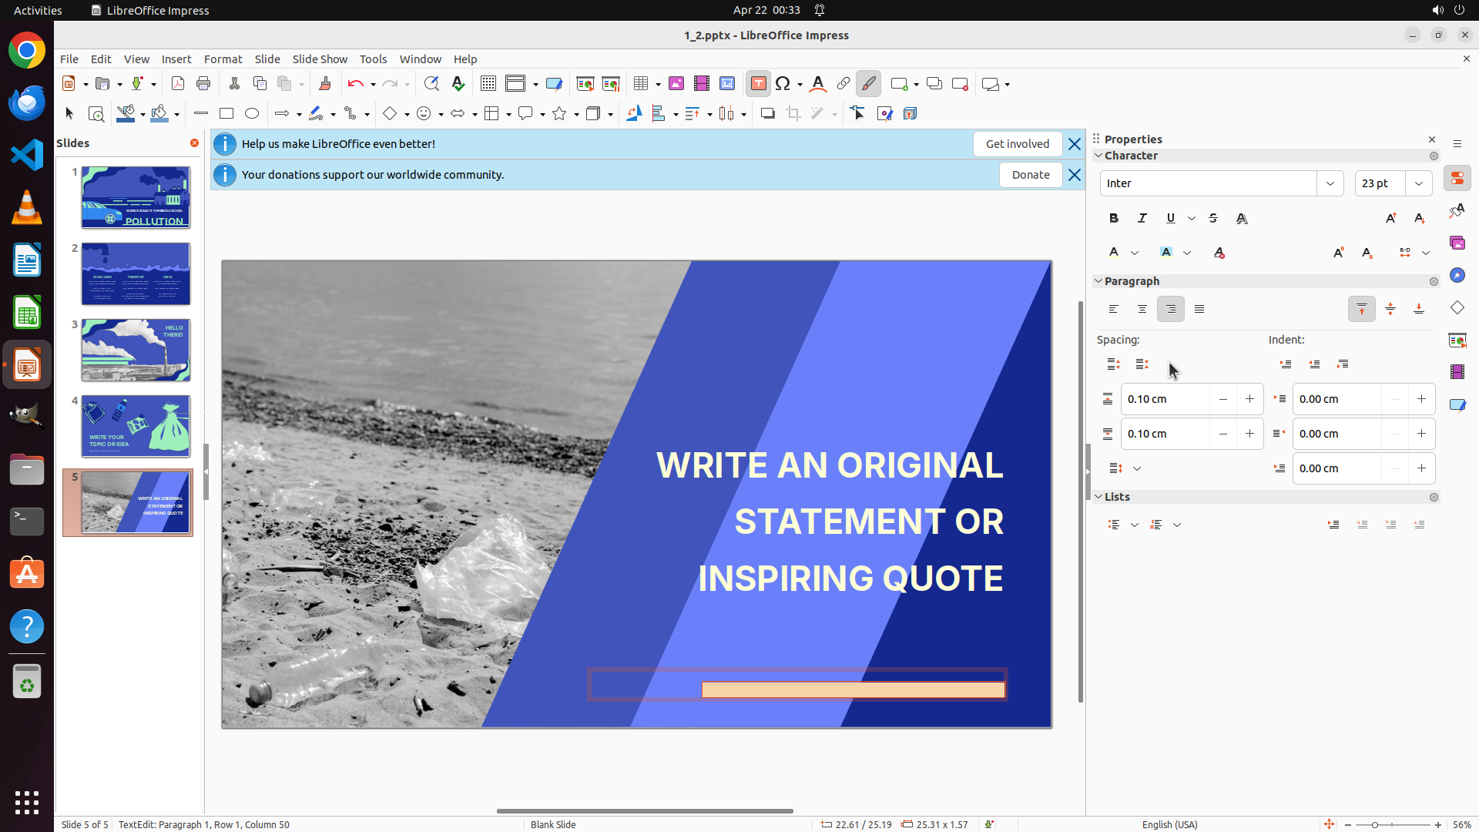The height and width of the screenshot is (832, 1479).
Task: Click the Insert Text Box icon
Action: coord(758,84)
